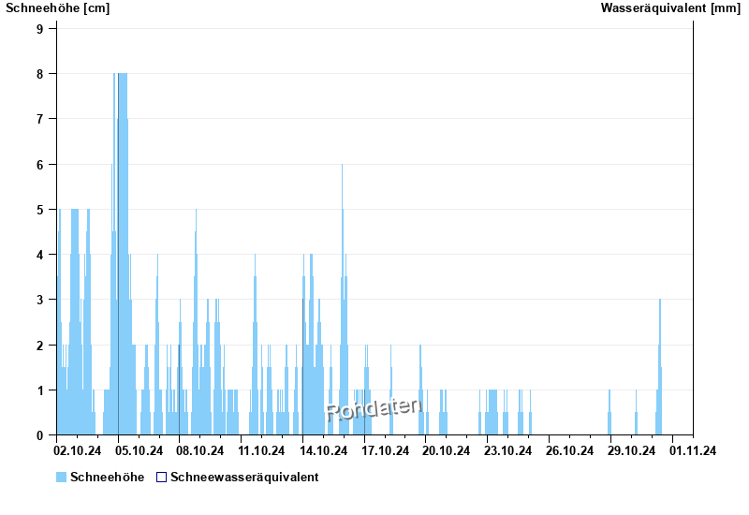Screen dimensions: 749x515
Task: Select the 08.10.24 date label
Action: (x=200, y=450)
